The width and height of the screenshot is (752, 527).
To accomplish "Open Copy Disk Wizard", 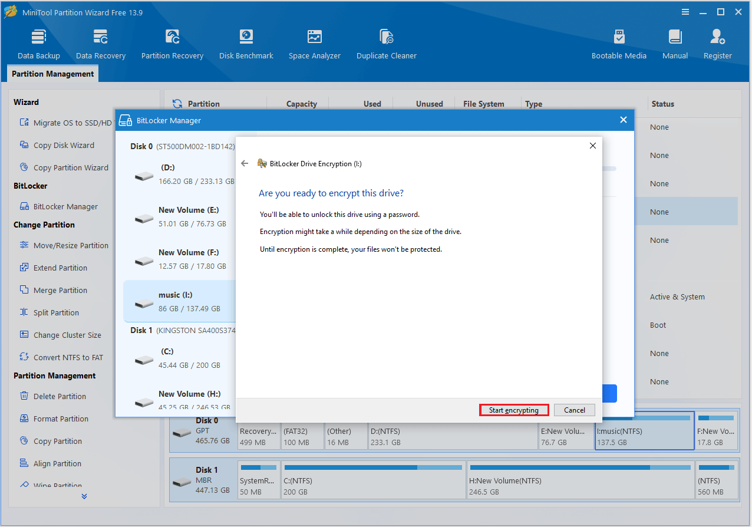I will pyautogui.click(x=57, y=145).
